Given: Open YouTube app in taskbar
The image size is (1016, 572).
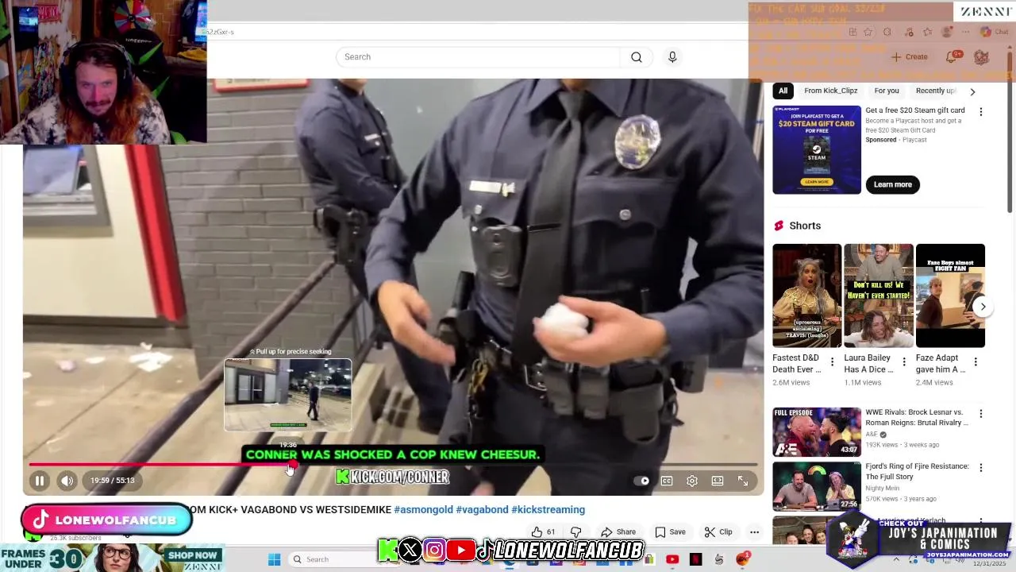Looking at the screenshot, I should [x=672, y=559].
